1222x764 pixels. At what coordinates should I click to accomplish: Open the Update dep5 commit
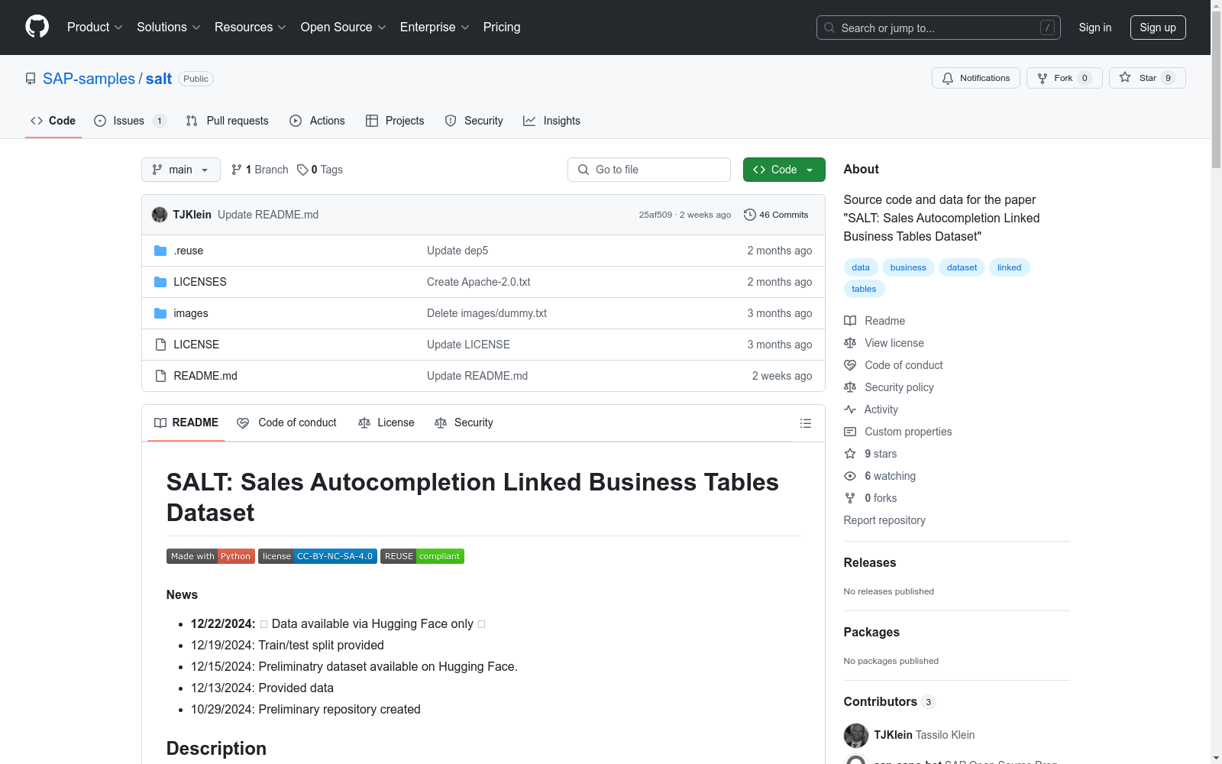(457, 251)
